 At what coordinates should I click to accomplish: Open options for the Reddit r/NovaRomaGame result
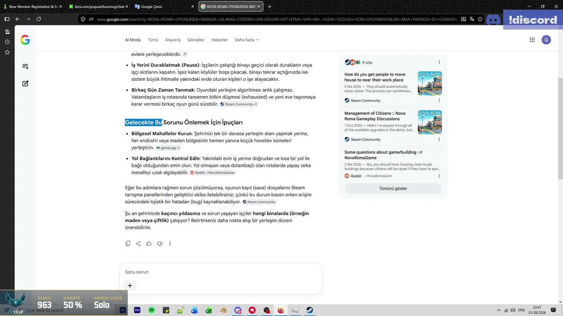439,176
